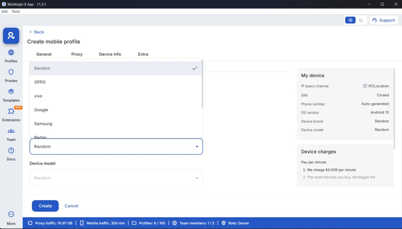
Task: Go to Templates in the sidebar
Action: tap(11, 92)
